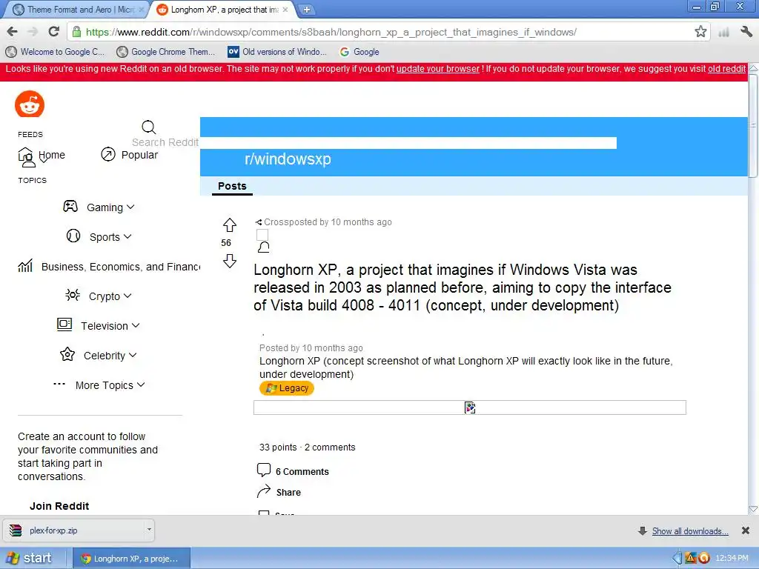
Task: Click the plex-for-xp.zip archive icon
Action: tap(16, 530)
